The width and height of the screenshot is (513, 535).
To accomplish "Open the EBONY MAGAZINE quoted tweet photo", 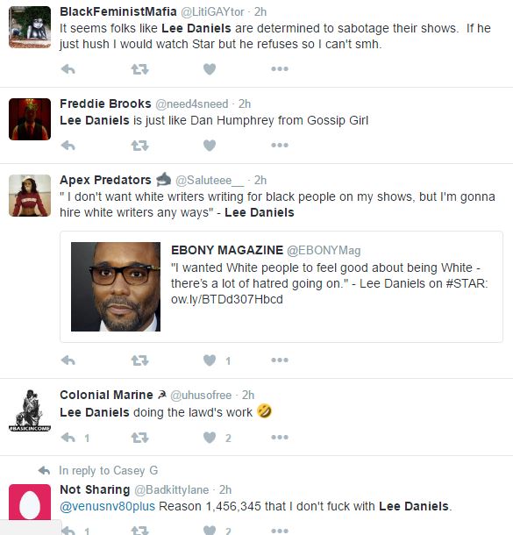I will (x=116, y=287).
